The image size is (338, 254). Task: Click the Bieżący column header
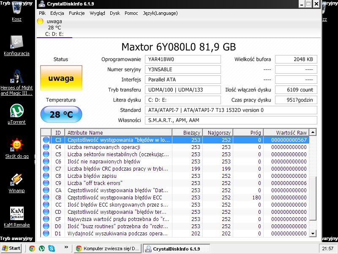pyautogui.click(x=187, y=133)
